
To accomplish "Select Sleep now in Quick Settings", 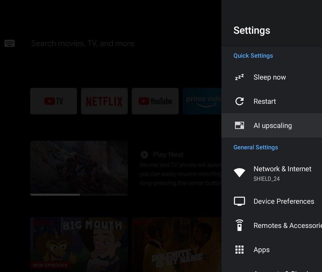I will pos(270,77).
